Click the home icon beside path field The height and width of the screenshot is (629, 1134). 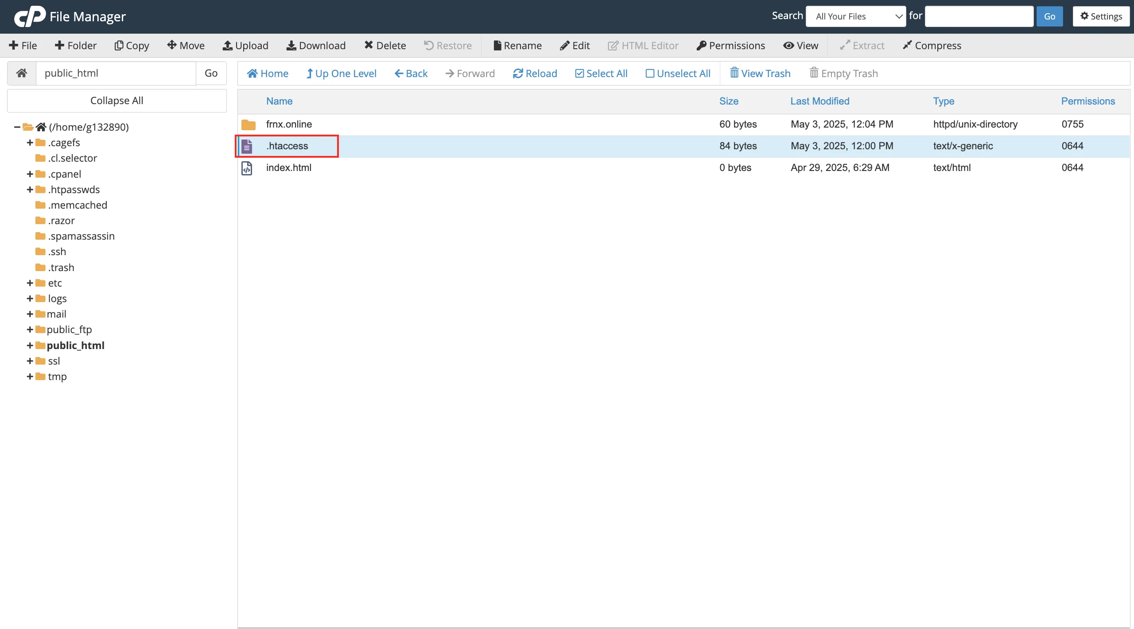22,73
